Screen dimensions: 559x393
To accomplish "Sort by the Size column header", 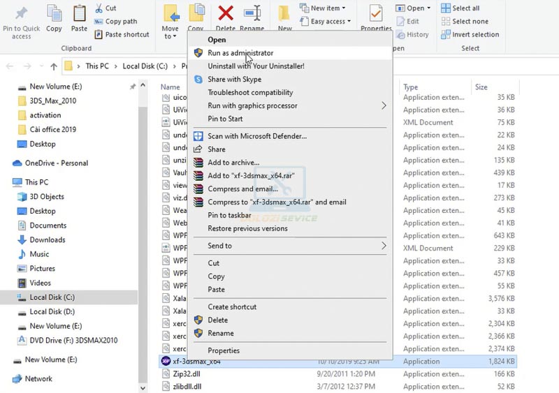I will point(481,87).
